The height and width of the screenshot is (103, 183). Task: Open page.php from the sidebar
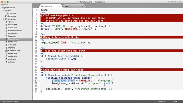(12, 48)
